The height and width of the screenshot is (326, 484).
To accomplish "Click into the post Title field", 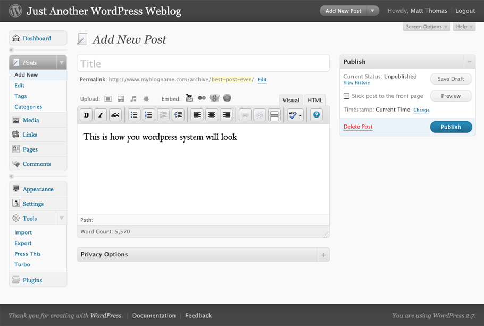I will [x=203, y=64].
